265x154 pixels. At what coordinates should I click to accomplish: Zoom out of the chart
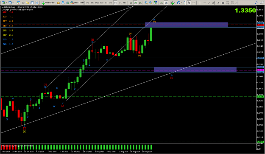point(151,3)
